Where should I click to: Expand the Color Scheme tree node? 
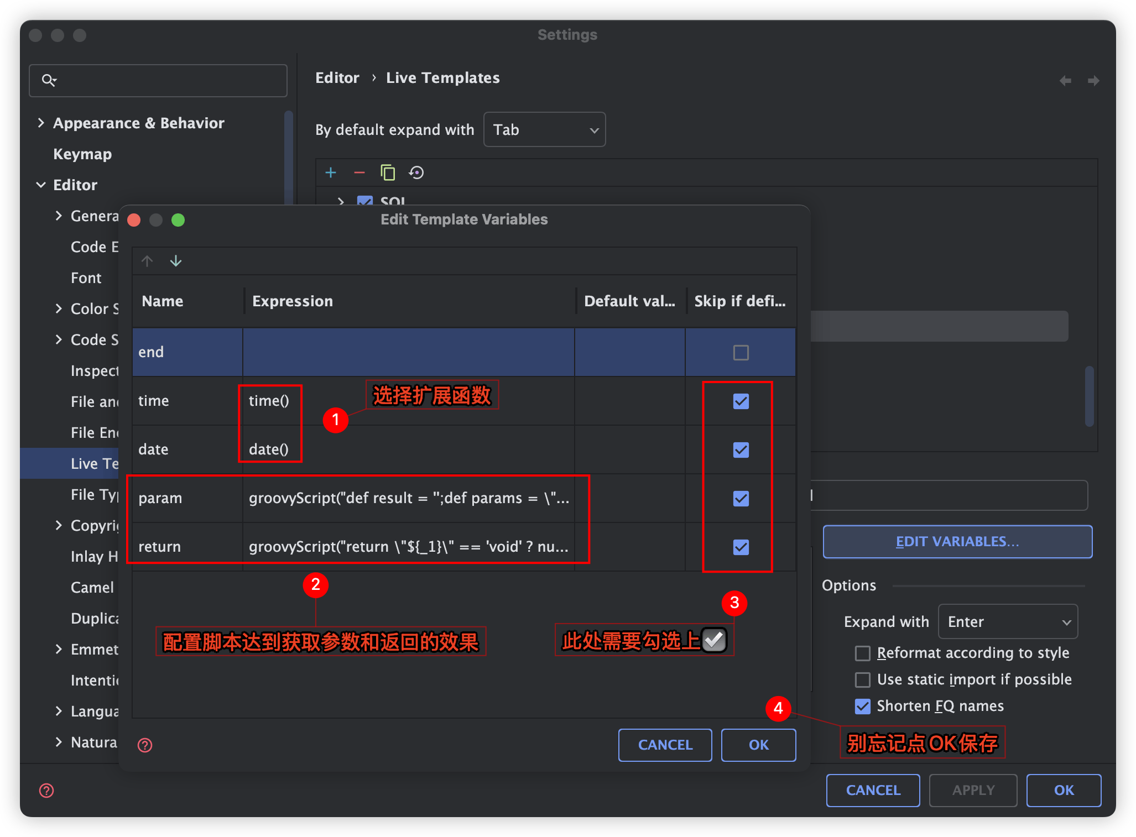coord(59,308)
